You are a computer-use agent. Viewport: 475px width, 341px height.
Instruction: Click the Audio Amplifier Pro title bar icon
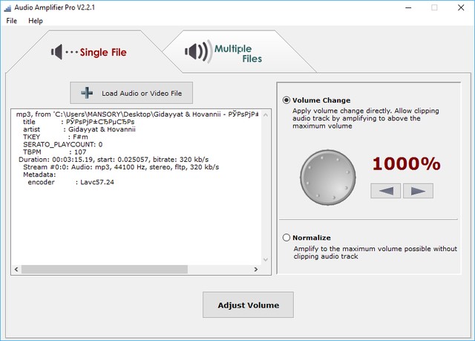8,7
